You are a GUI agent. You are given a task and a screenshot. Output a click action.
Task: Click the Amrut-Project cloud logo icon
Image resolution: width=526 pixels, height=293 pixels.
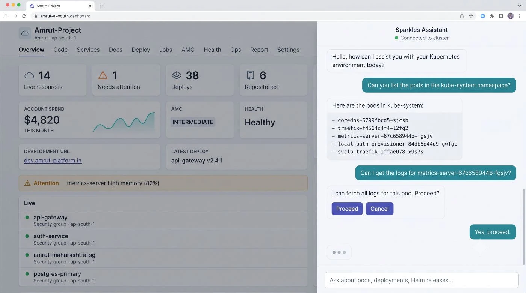25,33
